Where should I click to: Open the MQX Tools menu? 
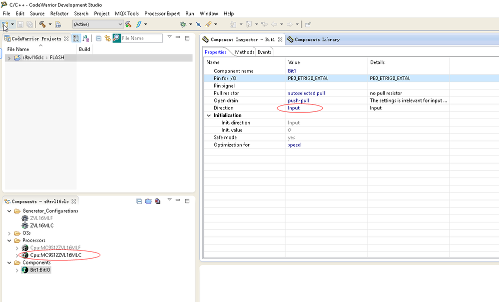[127, 13]
